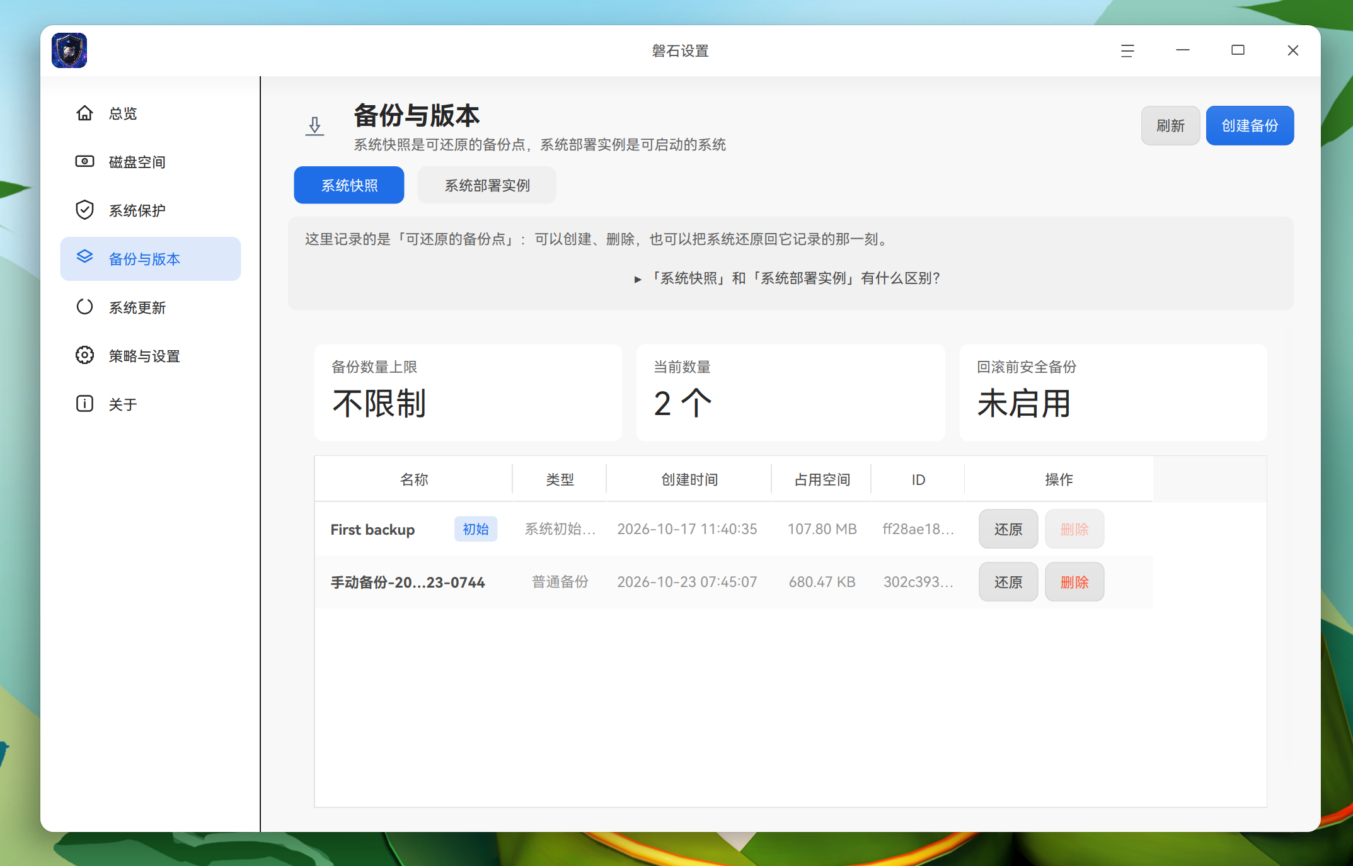Click 删除 for 手动备份-20...23-0744

pos(1074,582)
